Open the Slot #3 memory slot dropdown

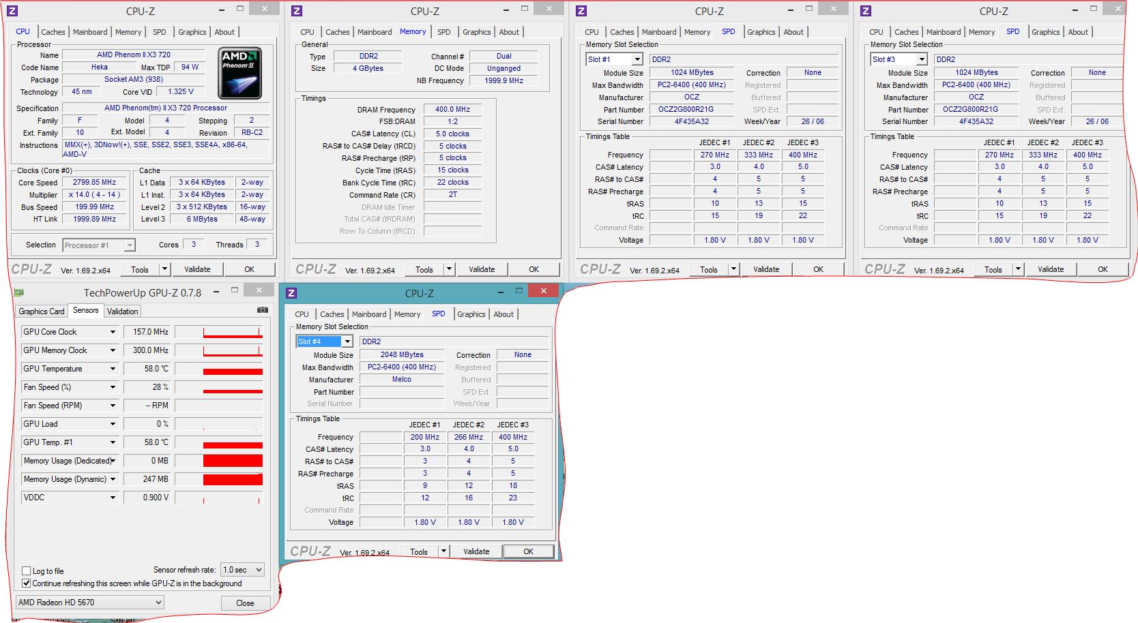click(922, 59)
